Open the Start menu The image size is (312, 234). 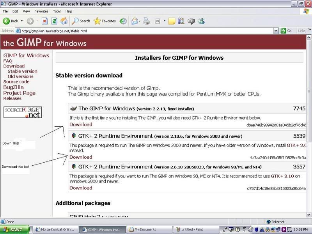click(14, 229)
